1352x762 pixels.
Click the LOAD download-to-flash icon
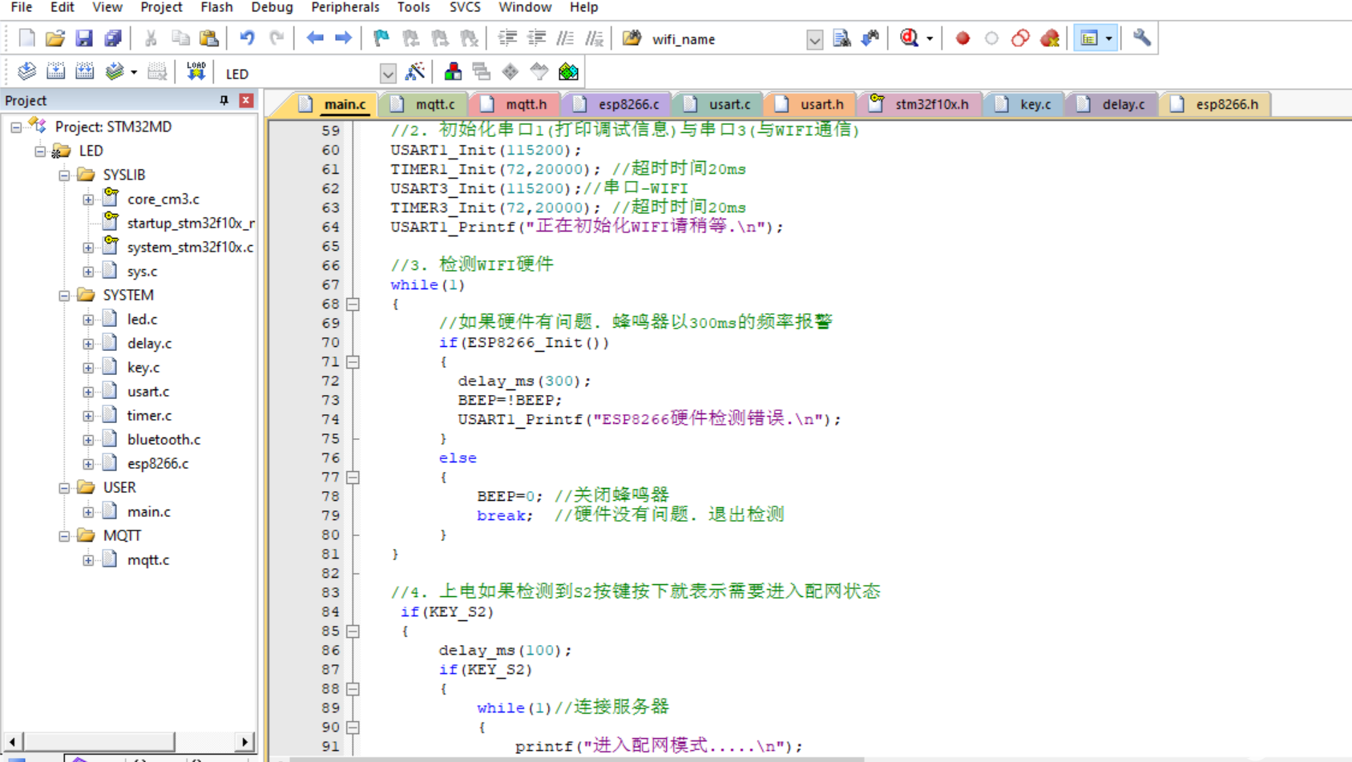coord(196,72)
